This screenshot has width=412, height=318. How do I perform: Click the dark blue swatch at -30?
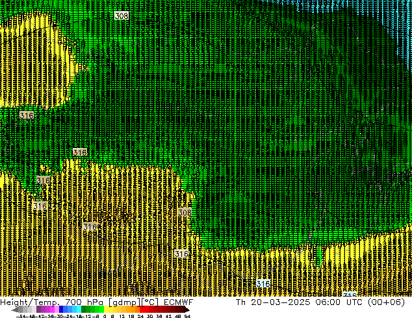coord(61,310)
